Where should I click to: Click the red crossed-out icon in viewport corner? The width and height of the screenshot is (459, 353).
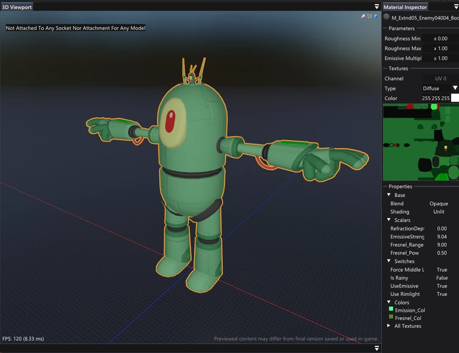(363, 16)
